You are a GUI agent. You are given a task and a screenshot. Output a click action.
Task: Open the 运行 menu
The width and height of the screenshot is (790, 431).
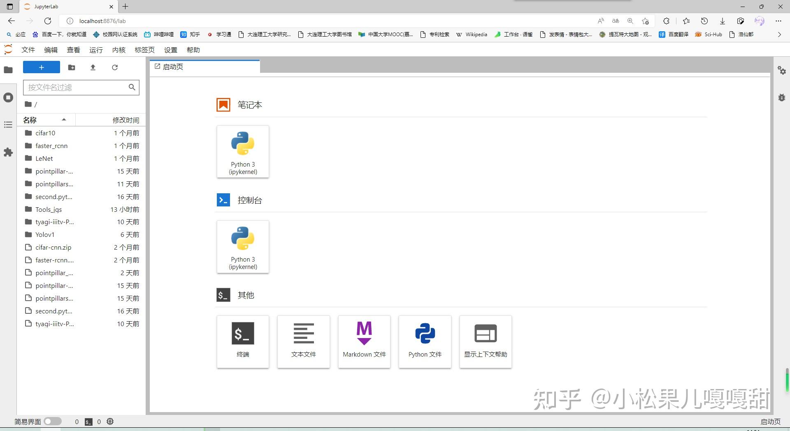coord(96,50)
